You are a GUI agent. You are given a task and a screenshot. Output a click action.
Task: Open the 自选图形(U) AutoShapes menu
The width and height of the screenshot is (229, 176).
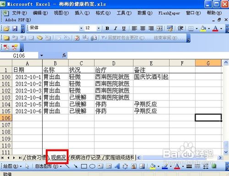(48, 166)
